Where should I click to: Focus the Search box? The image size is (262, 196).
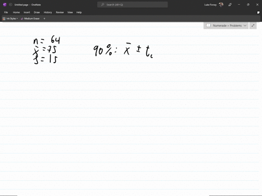[x=133, y=5]
